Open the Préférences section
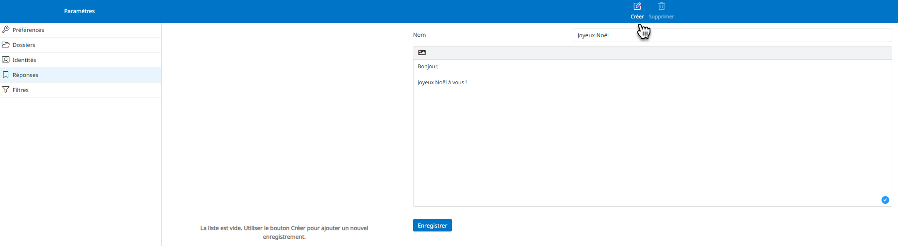Screen dimensions: 898x246 (81, 30)
